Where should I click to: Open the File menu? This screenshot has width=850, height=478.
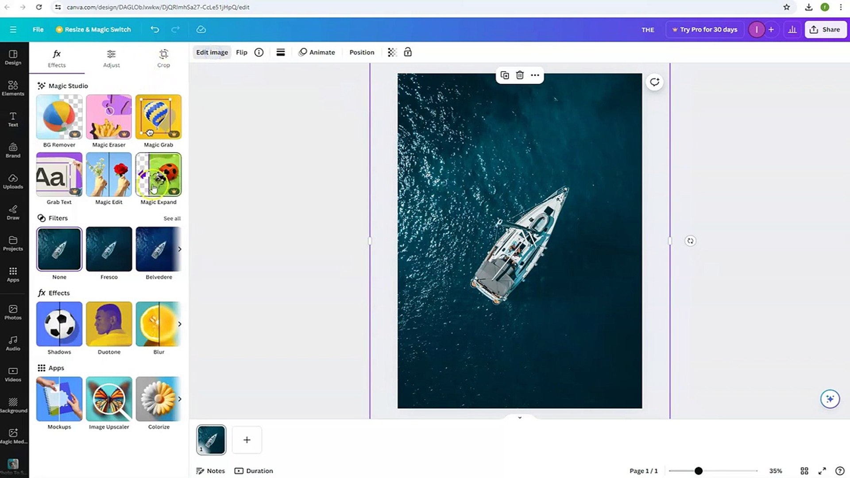click(x=38, y=29)
